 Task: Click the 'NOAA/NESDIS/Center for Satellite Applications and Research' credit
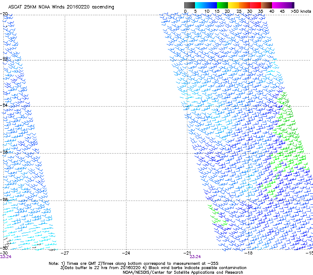[183, 272]
